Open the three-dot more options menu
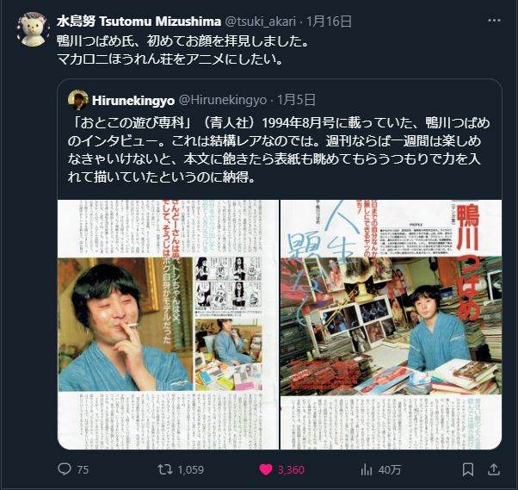This screenshot has width=518, height=490. pyautogui.click(x=494, y=21)
